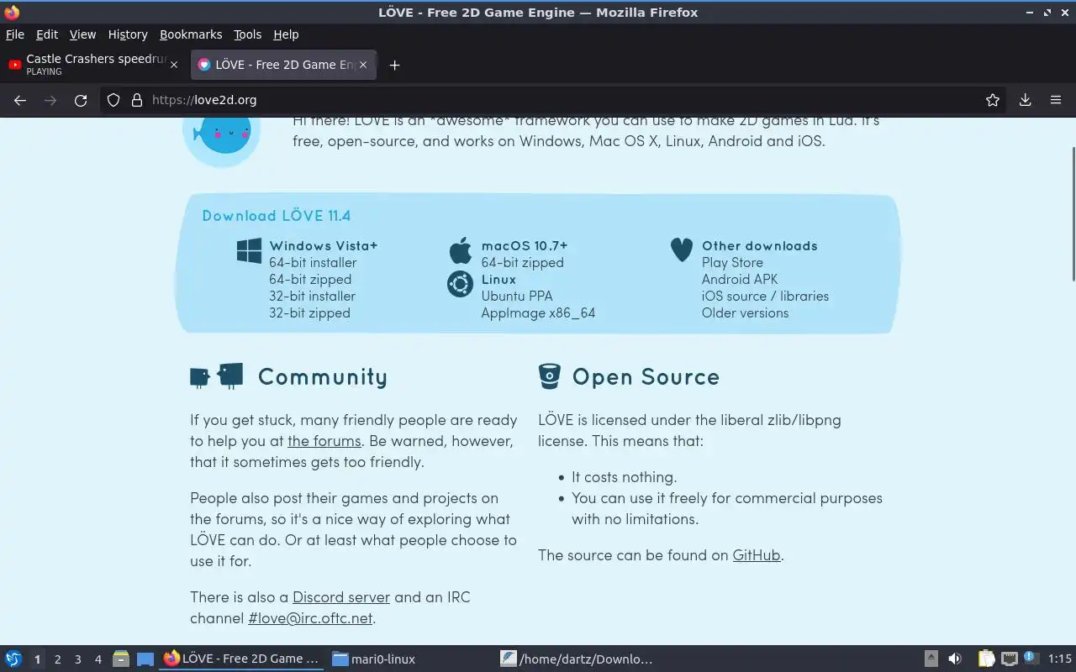1076x672 pixels.
Task: Close the LÖVE - Free 2D Game Engine tab
Action: pyautogui.click(x=363, y=65)
